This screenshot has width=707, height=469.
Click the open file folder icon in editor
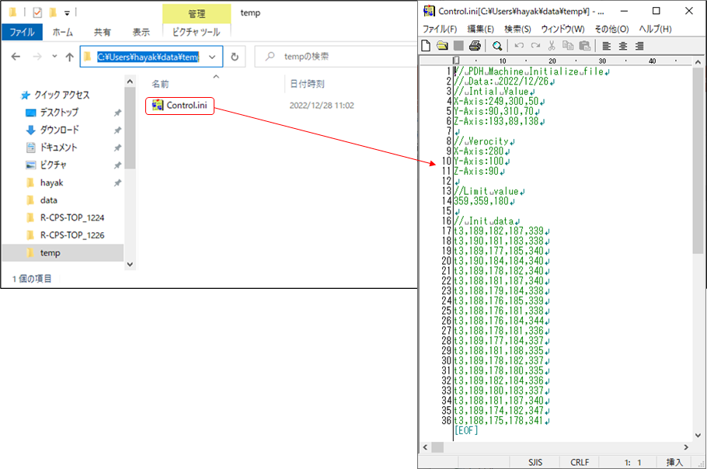[x=442, y=46]
